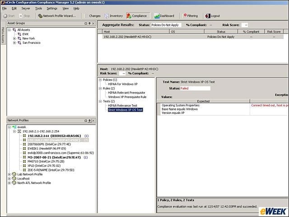Click the San Francisco group icon
289x217 pixels.
click(x=19, y=43)
